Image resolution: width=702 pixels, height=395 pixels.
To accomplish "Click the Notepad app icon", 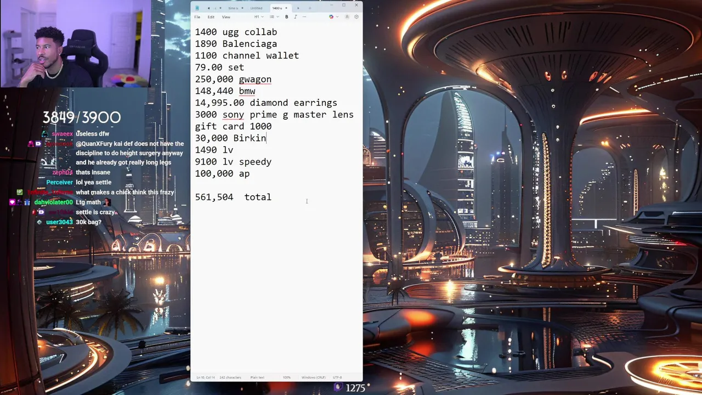I will pyautogui.click(x=197, y=8).
